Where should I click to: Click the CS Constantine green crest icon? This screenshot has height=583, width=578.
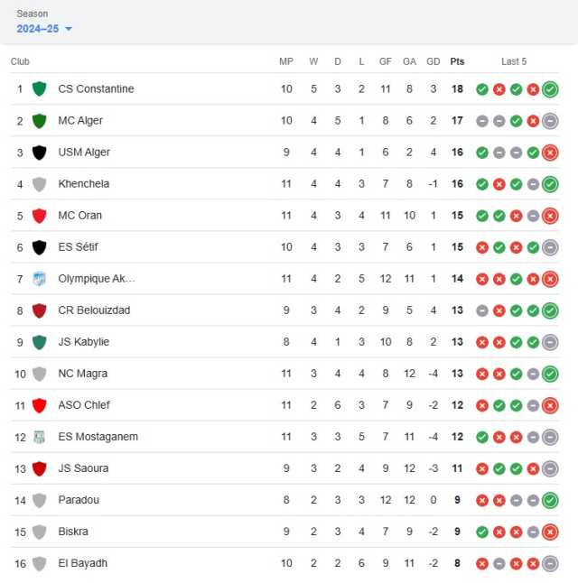tap(39, 89)
